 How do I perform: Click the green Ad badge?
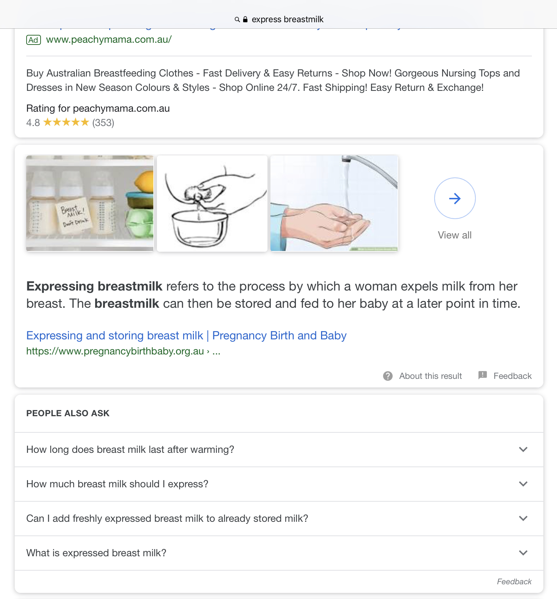33,40
